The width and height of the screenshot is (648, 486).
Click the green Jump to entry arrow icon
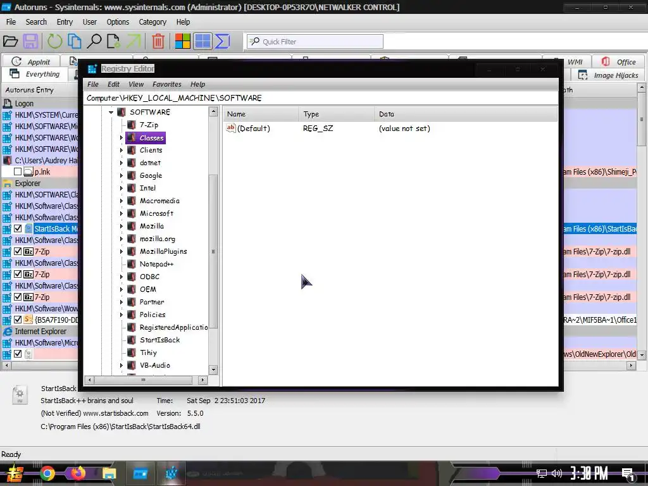pyautogui.click(x=134, y=41)
